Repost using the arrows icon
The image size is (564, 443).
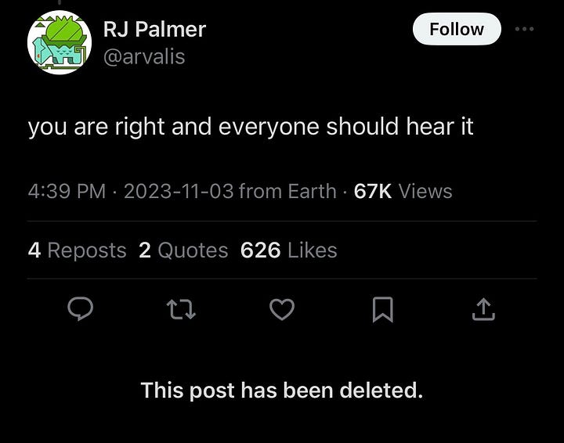[x=181, y=310]
